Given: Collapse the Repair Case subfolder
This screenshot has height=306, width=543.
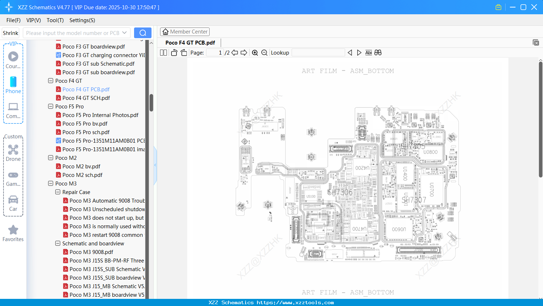Looking at the screenshot, I should (58, 192).
